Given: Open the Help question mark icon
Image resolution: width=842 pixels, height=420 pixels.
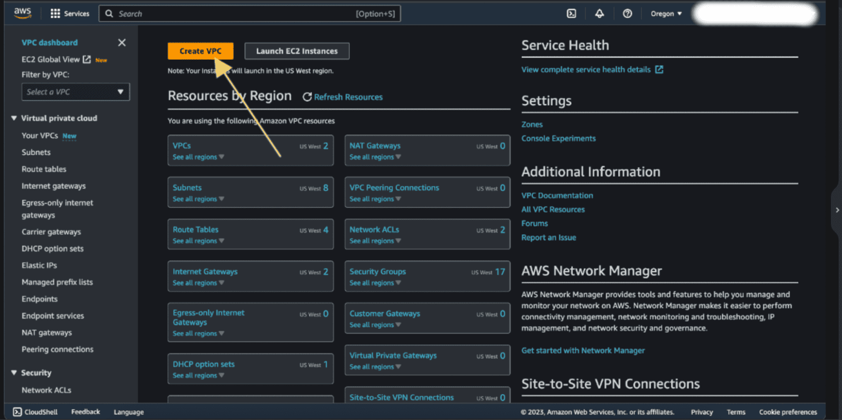Looking at the screenshot, I should coord(627,13).
